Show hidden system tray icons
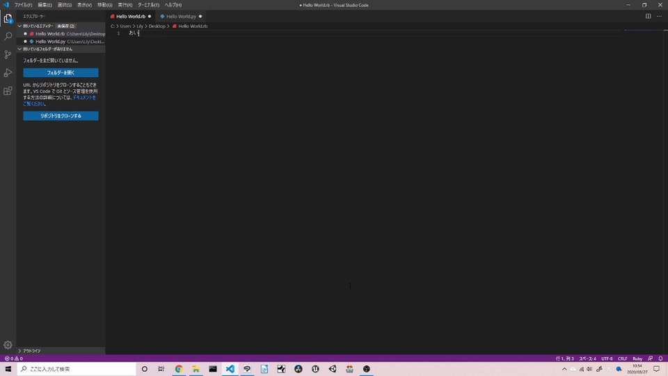The image size is (668, 376). (x=564, y=369)
